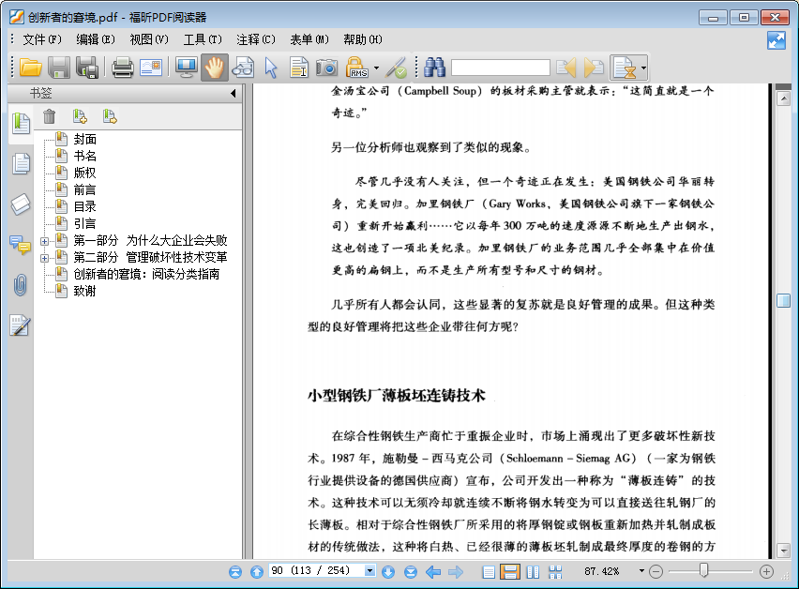The image size is (799, 589).
Task: Collapse the bookmarks panel arrow
Action: coord(234,93)
